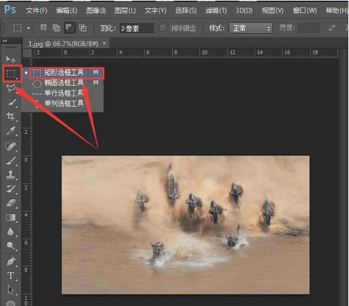This screenshot has height=306, width=349.
Task: Click Add to Selection mode icon
Action: point(56,28)
